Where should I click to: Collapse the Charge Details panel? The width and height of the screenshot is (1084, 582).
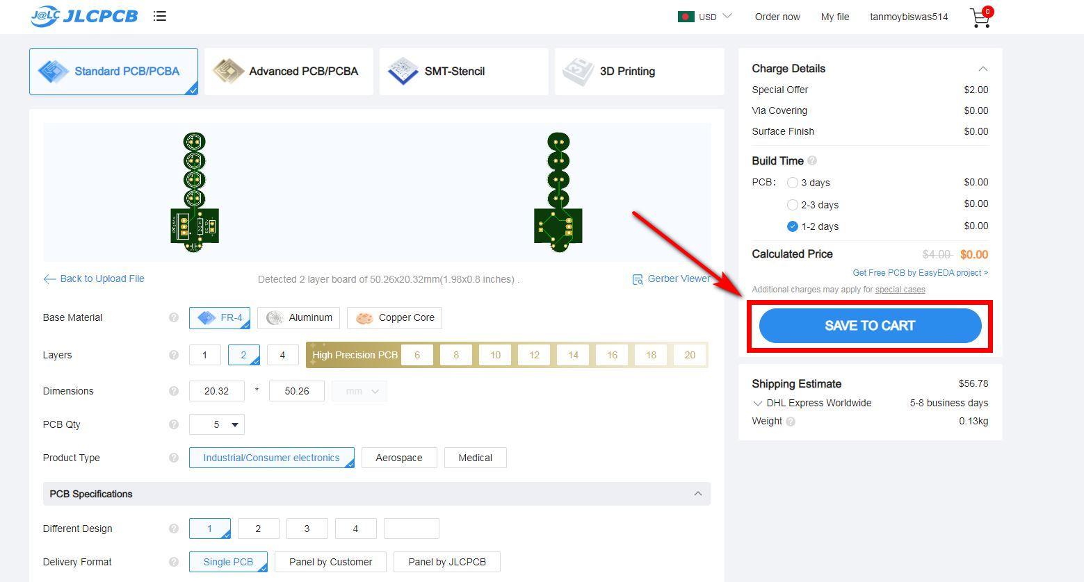(982, 69)
